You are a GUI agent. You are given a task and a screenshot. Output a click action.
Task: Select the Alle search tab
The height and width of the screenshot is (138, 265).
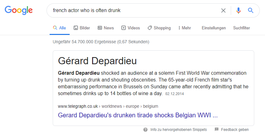pyautogui.click(x=59, y=28)
